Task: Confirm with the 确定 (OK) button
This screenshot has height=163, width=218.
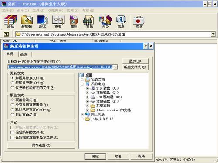Action: [x=95, y=156]
